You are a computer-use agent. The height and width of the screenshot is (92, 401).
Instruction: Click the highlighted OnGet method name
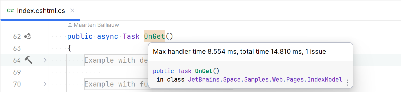tap(154, 36)
